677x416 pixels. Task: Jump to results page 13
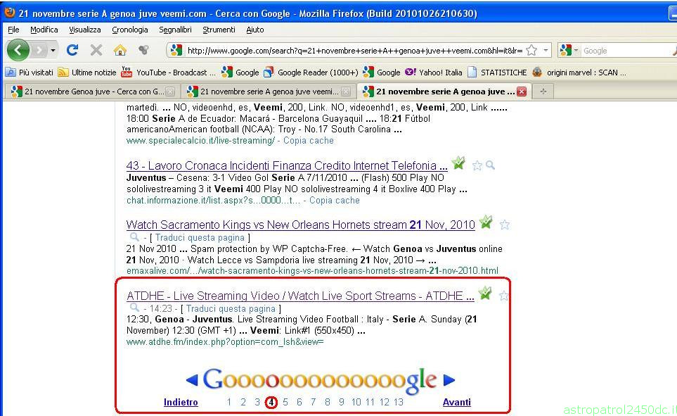(x=398, y=402)
